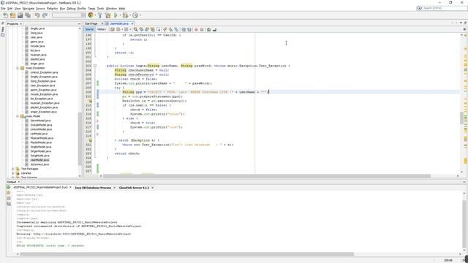Click the Redo toolbar icon
The width and height of the screenshot is (468, 263).
tap(45, 15)
